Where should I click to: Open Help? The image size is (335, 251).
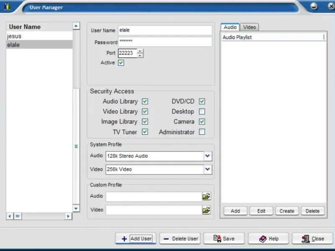click(x=268, y=238)
